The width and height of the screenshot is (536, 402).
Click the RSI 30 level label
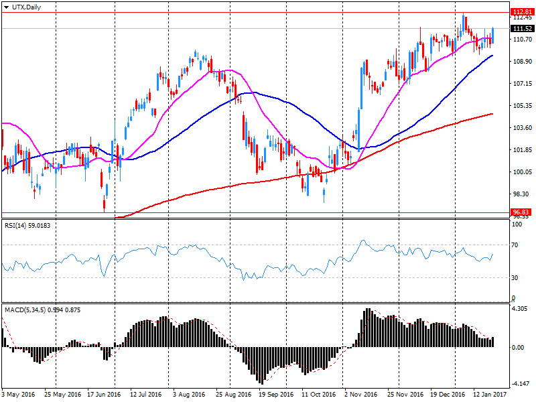point(515,278)
